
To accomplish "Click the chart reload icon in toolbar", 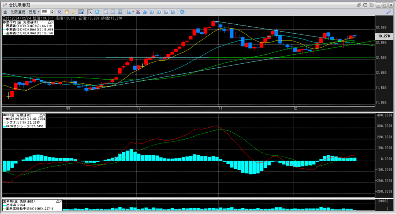I will (182, 12).
